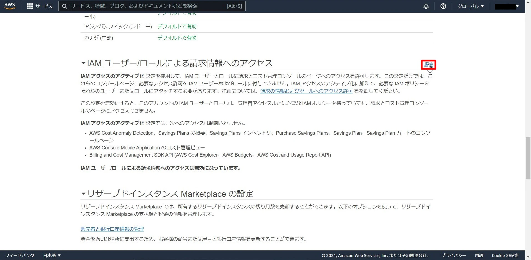Screen dimensions: 531x260
Task: Click the 編集 link for IAM access
Action: [x=429, y=65]
